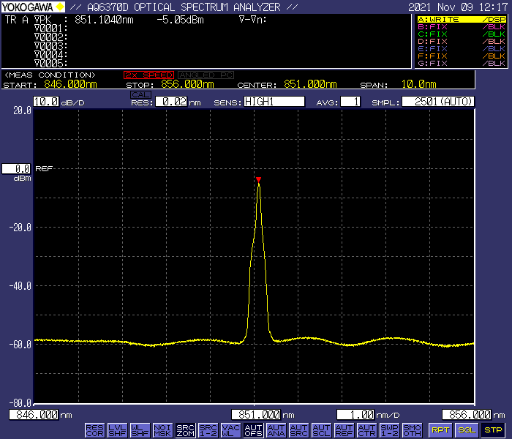Click the 856.000 nm stop axis field
Image resolution: width=512 pixels, height=439 pixels.
point(467,415)
